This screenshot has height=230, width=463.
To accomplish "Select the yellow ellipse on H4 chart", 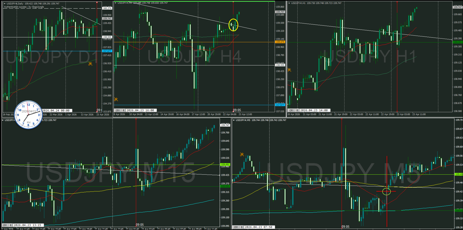I will (x=233, y=25).
